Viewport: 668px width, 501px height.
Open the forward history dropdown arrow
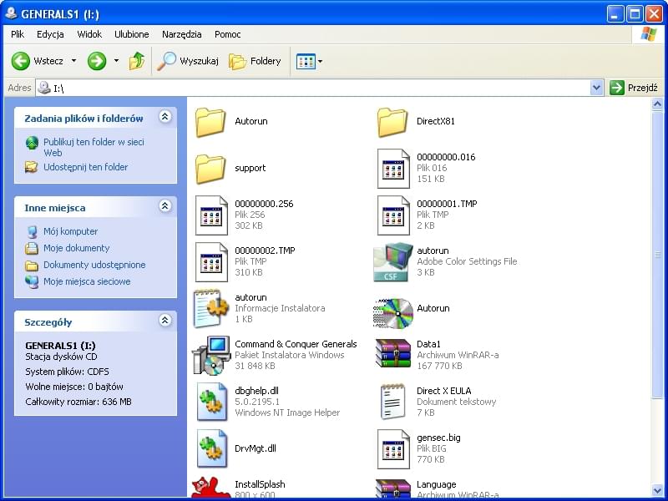tap(116, 61)
